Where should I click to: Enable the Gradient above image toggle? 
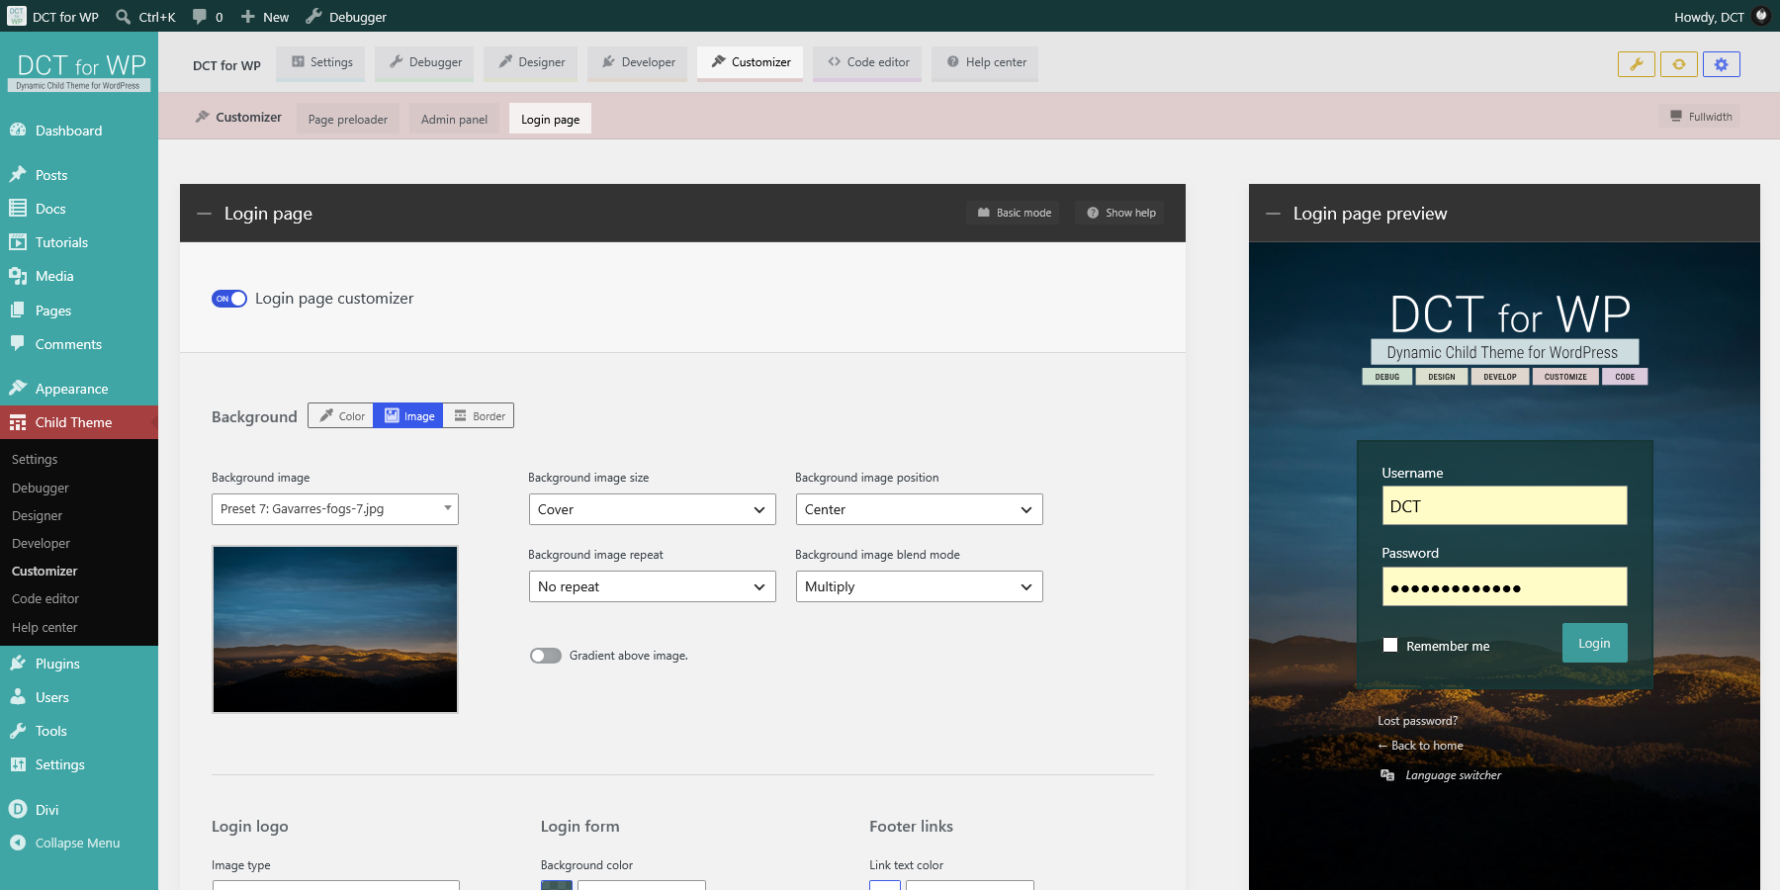(x=545, y=656)
